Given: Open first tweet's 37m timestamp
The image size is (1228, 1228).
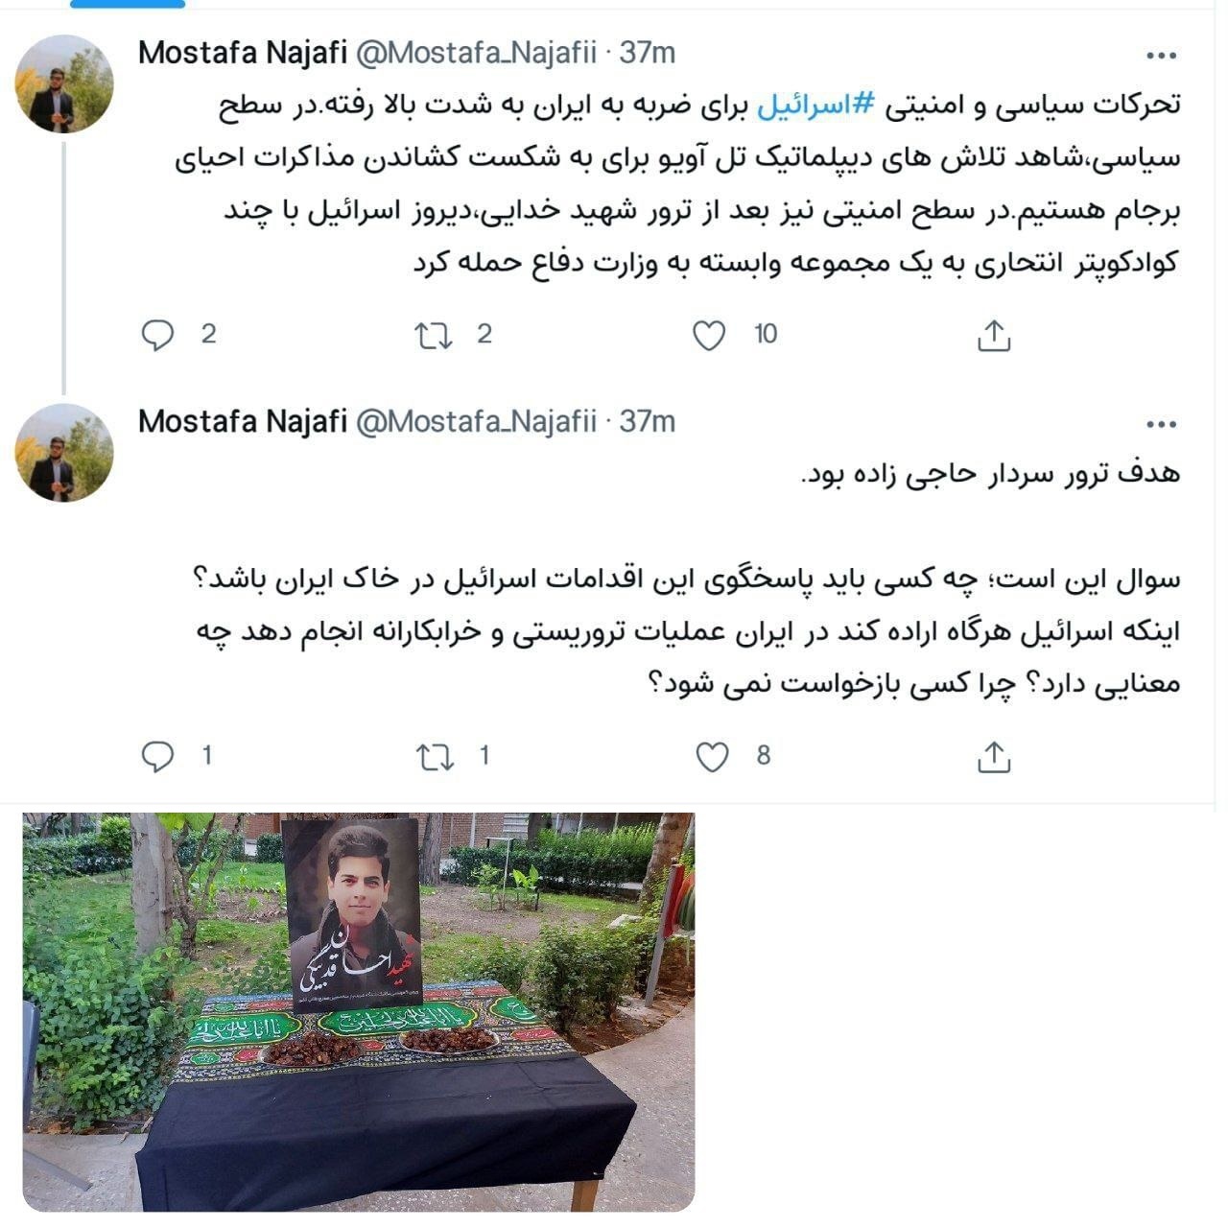Looking at the screenshot, I should pos(648,53).
